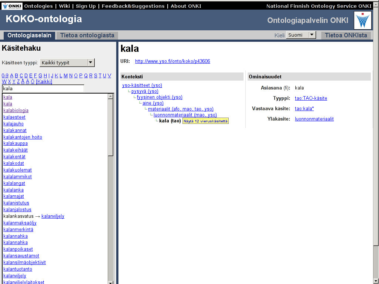Show 12 sibling concepts via Näytä button

click(x=205, y=121)
